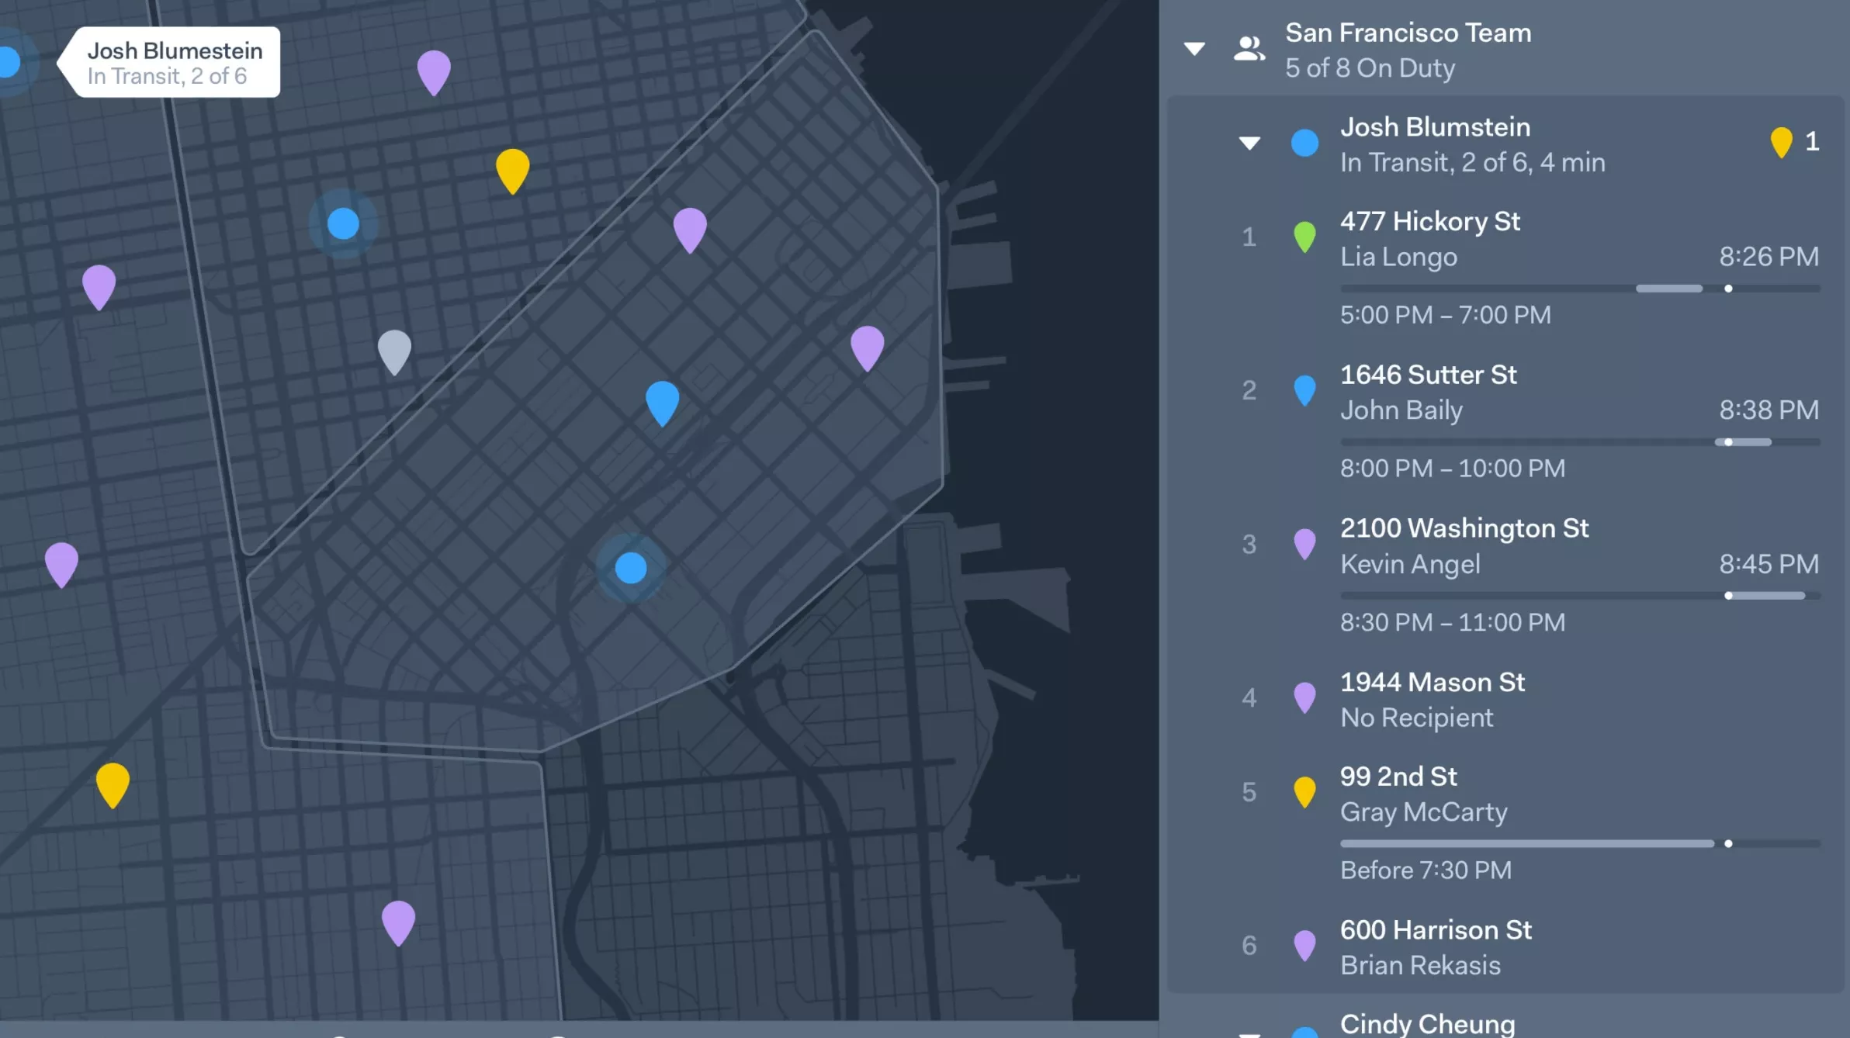The width and height of the screenshot is (1850, 1038).
Task: Click the Josh Blumestein tooltip on the map
Action: point(172,63)
